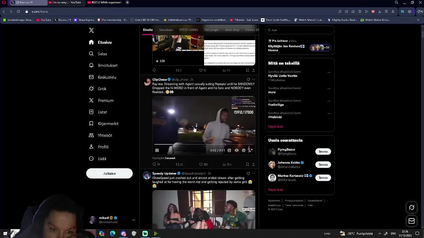Reload the browser page
Screen dimensions: 424x238
point(18,12)
